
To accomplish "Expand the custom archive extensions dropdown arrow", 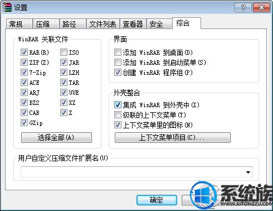I will pyautogui.click(x=248, y=172).
